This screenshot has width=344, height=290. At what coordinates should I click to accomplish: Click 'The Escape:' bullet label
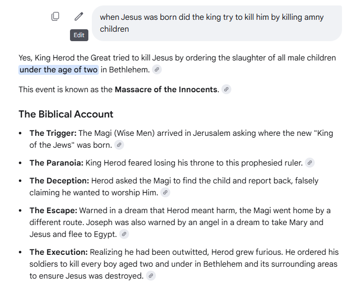pyautogui.click(x=53, y=211)
